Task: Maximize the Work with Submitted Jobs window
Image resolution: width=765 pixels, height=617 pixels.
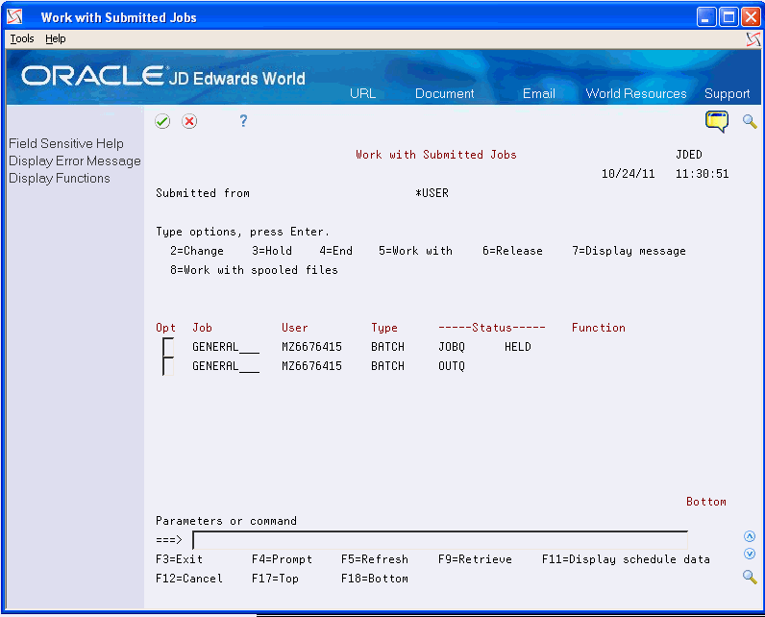Action: point(728,17)
